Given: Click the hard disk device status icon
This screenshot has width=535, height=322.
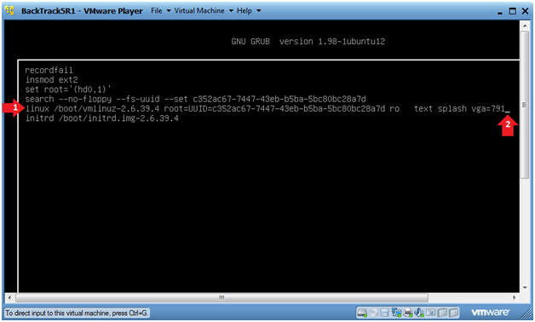Looking at the screenshot, I should pos(362,312).
